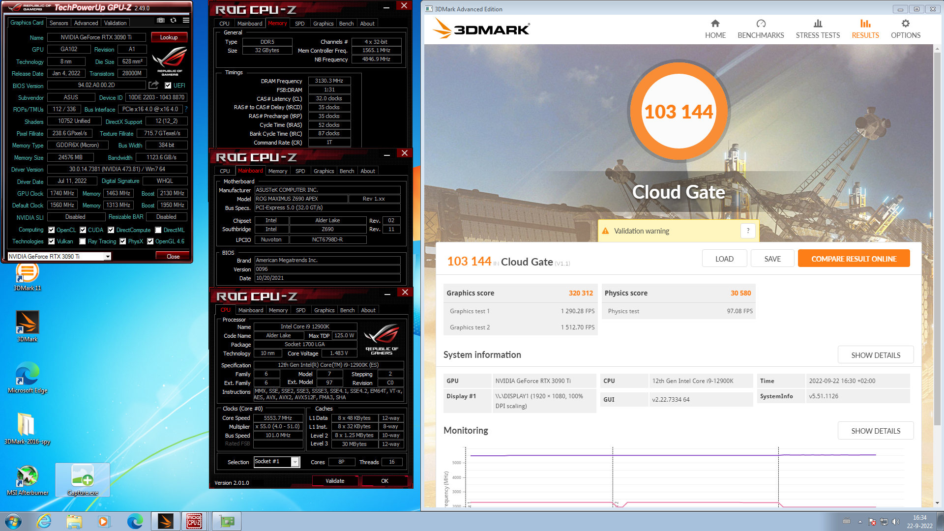This screenshot has height=531, width=944.
Task: Show details for Monitoring
Action: point(876,431)
